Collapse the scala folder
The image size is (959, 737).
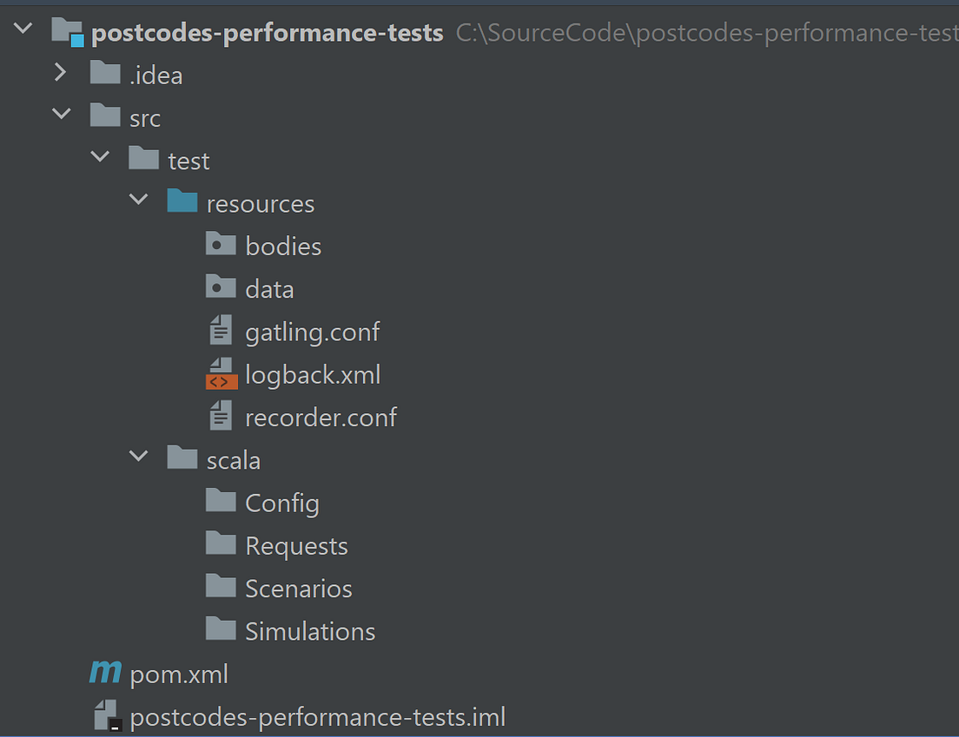139,457
